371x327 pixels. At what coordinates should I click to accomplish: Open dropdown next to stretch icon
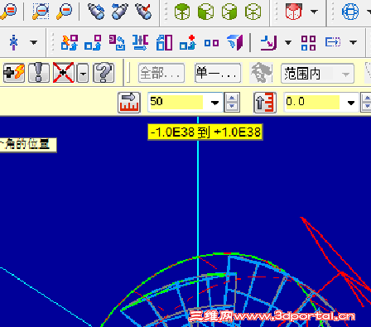coord(353,42)
